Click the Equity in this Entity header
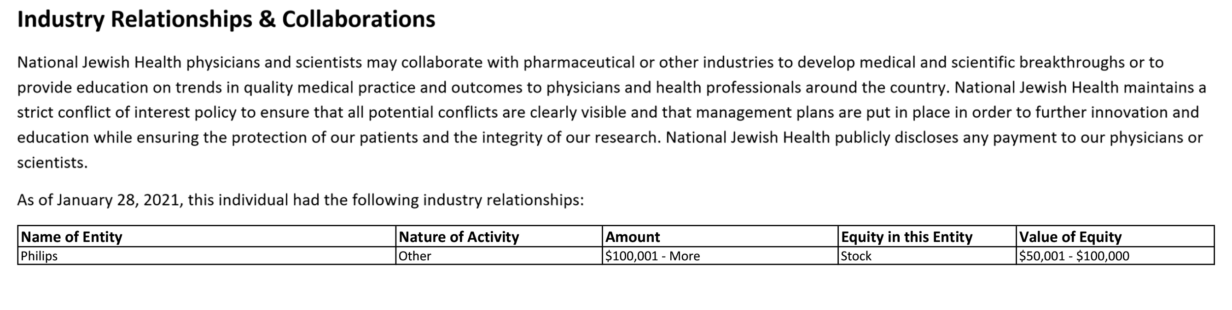The width and height of the screenshot is (1232, 310). point(927,236)
